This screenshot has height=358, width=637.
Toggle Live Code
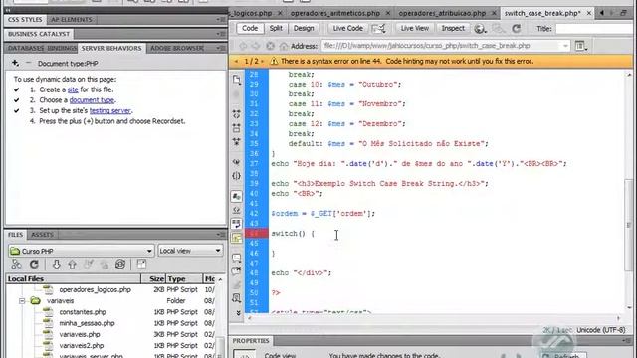pos(347,28)
